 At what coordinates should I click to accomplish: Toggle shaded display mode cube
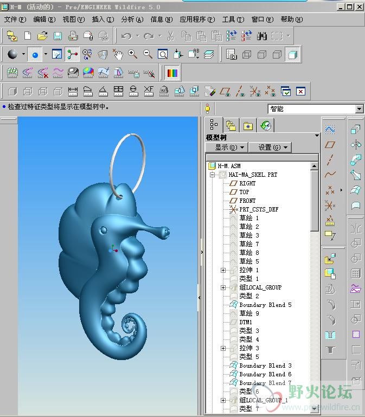point(293,54)
